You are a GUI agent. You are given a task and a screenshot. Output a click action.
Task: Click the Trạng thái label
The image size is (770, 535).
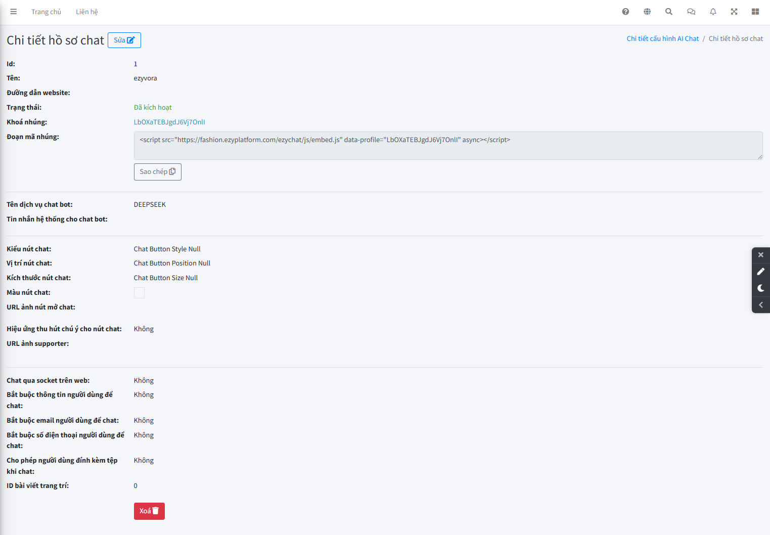click(x=24, y=107)
